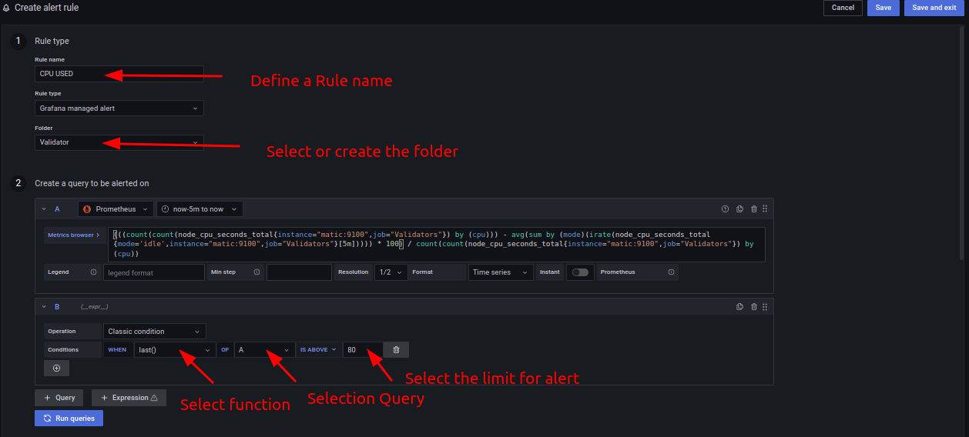Delete the condition row with its trash icon
Viewport: 969px width, 437px height.
click(x=396, y=350)
